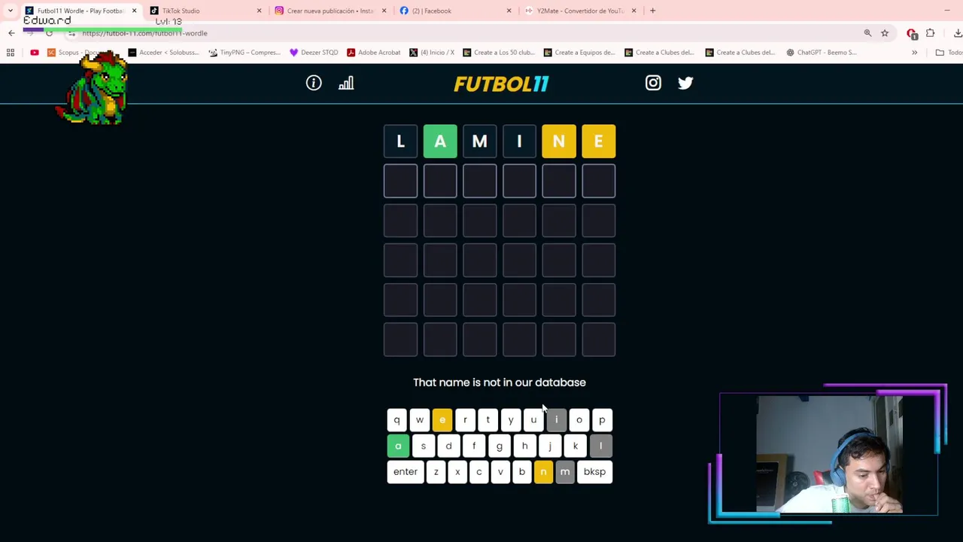Screen dimensions: 963x542
Task: Tap the z key on screen
Action: [436, 471]
